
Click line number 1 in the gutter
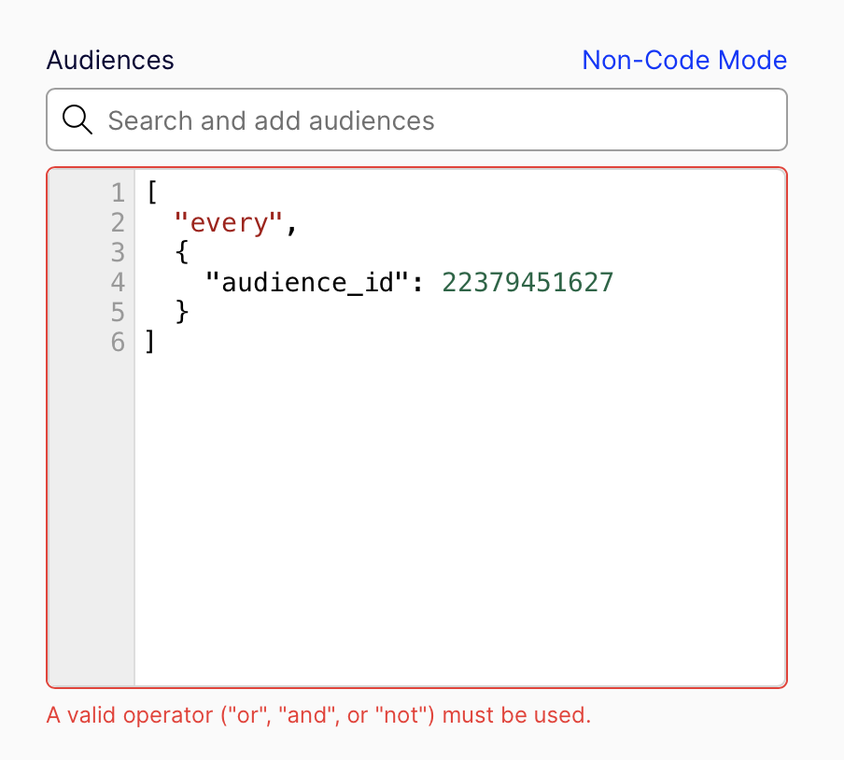coord(118,192)
